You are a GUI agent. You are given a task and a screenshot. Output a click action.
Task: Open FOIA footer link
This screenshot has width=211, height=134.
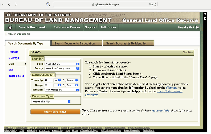click(22, 131)
